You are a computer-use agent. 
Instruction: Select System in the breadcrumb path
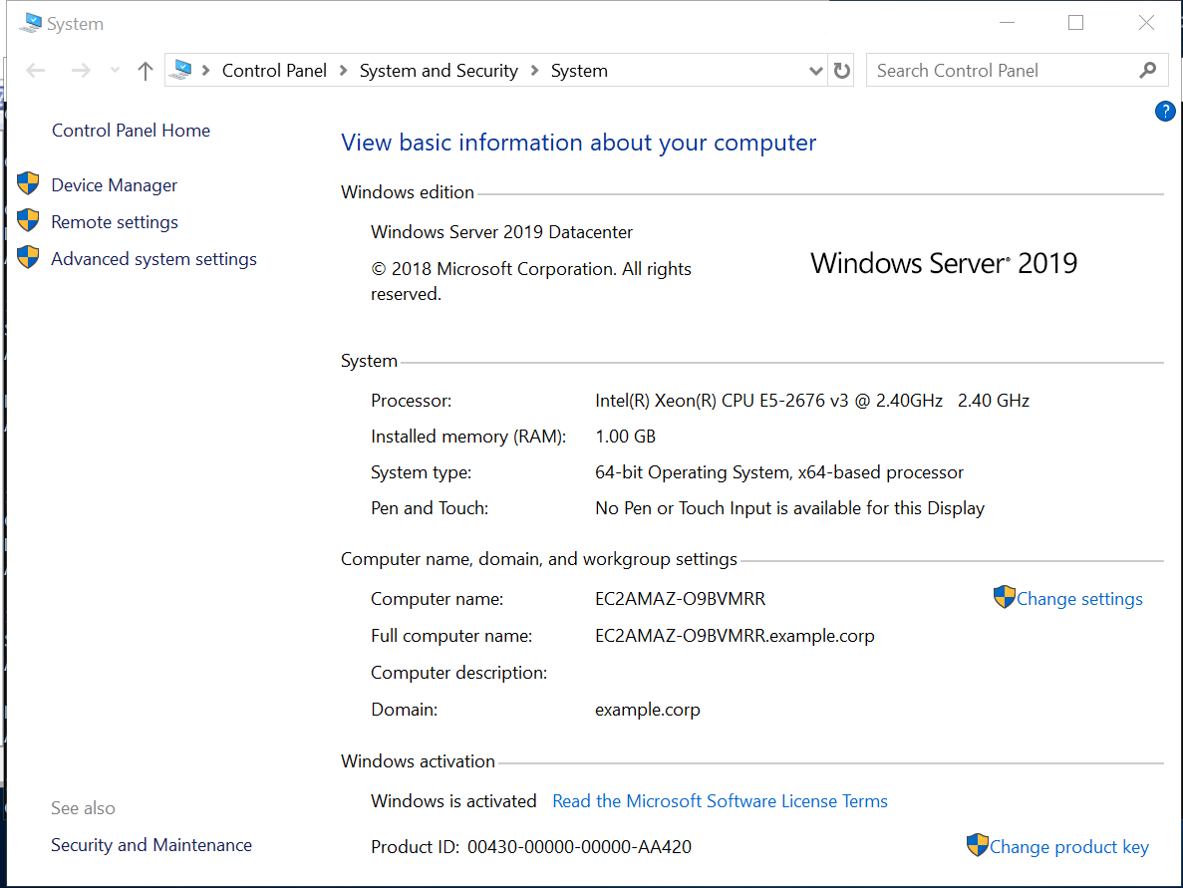click(579, 71)
